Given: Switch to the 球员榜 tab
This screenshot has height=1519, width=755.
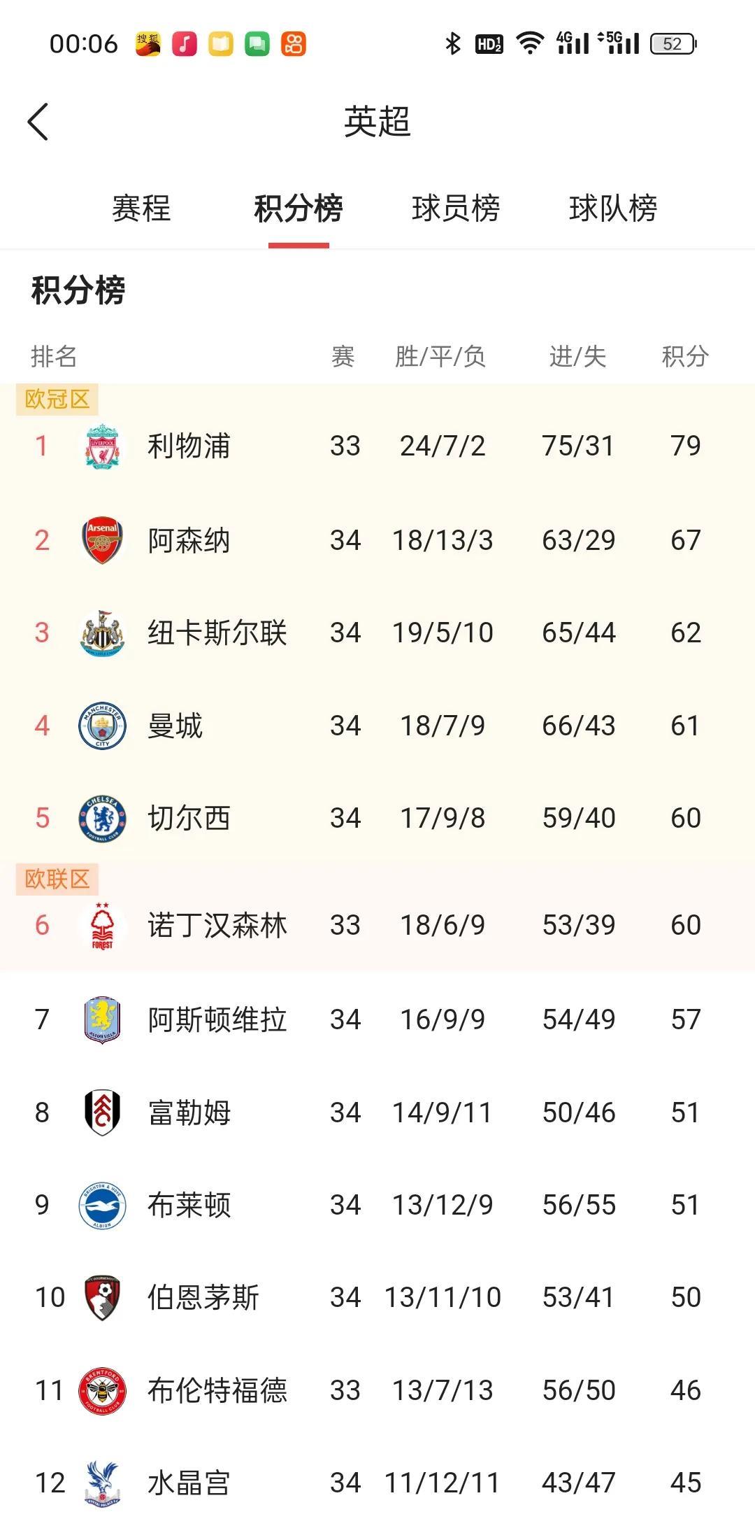Looking at the screenshot, I should tap(456, 208).
